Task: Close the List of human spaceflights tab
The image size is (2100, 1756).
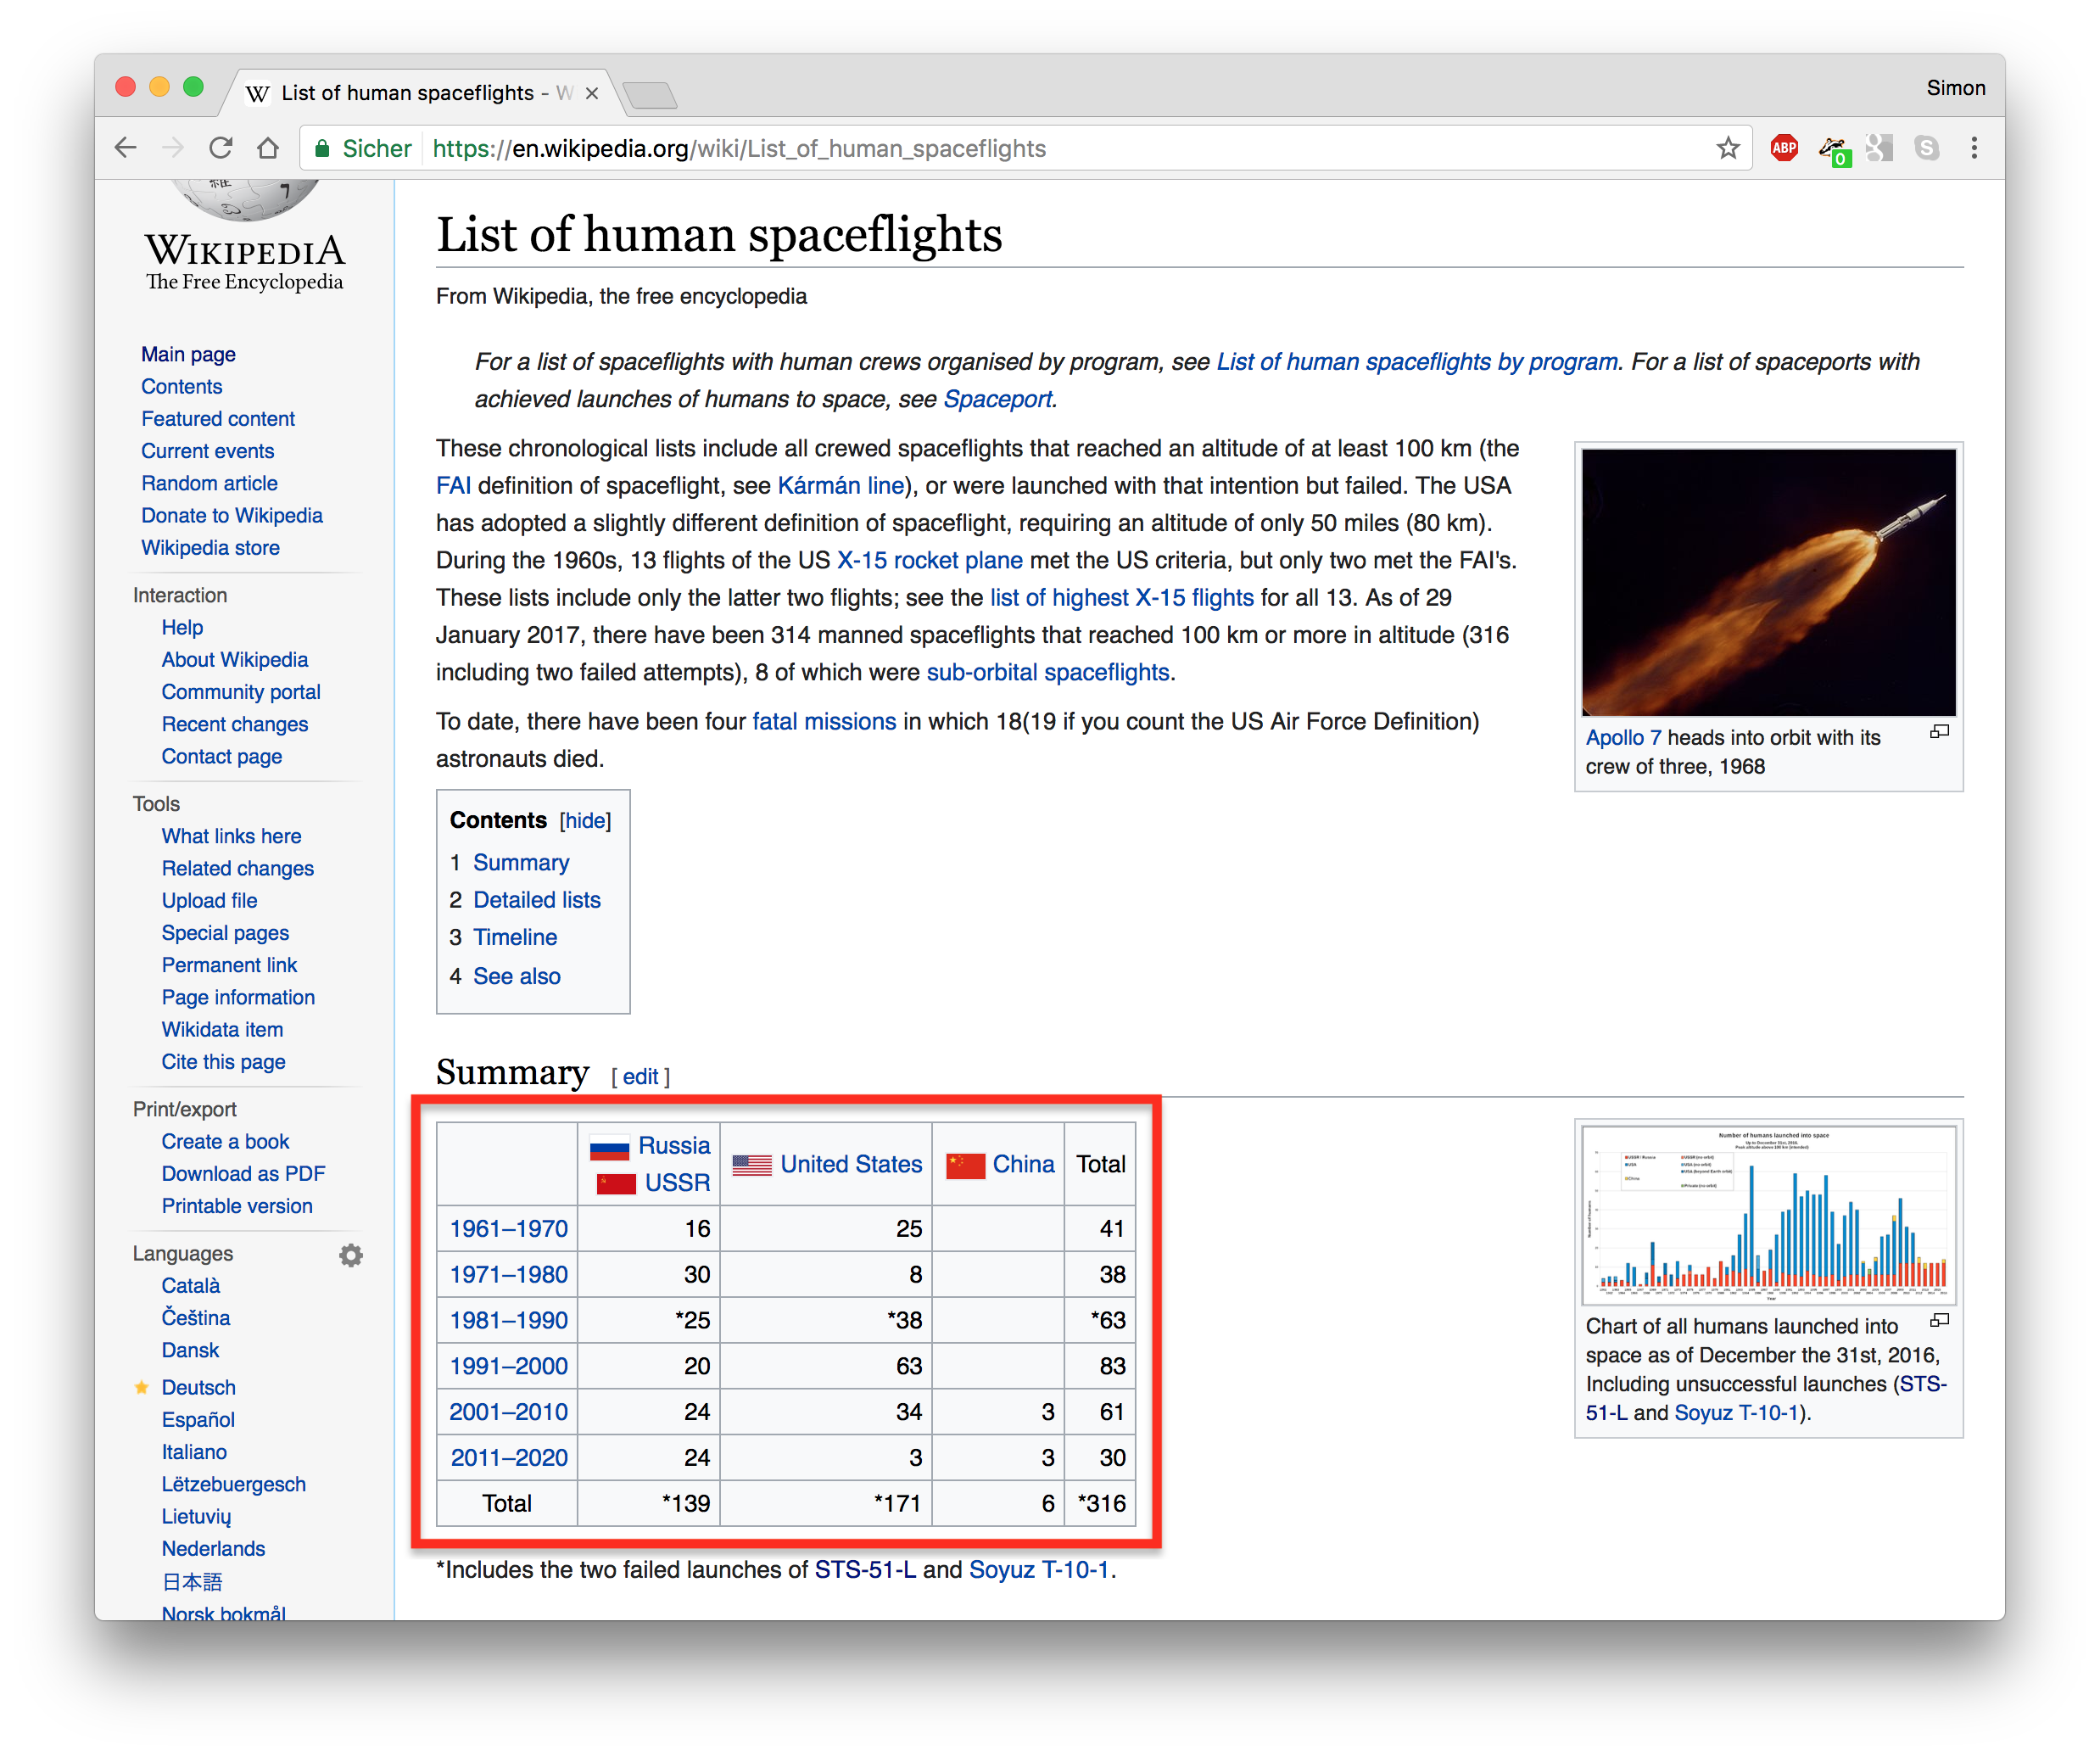Action: coord(592,93)
